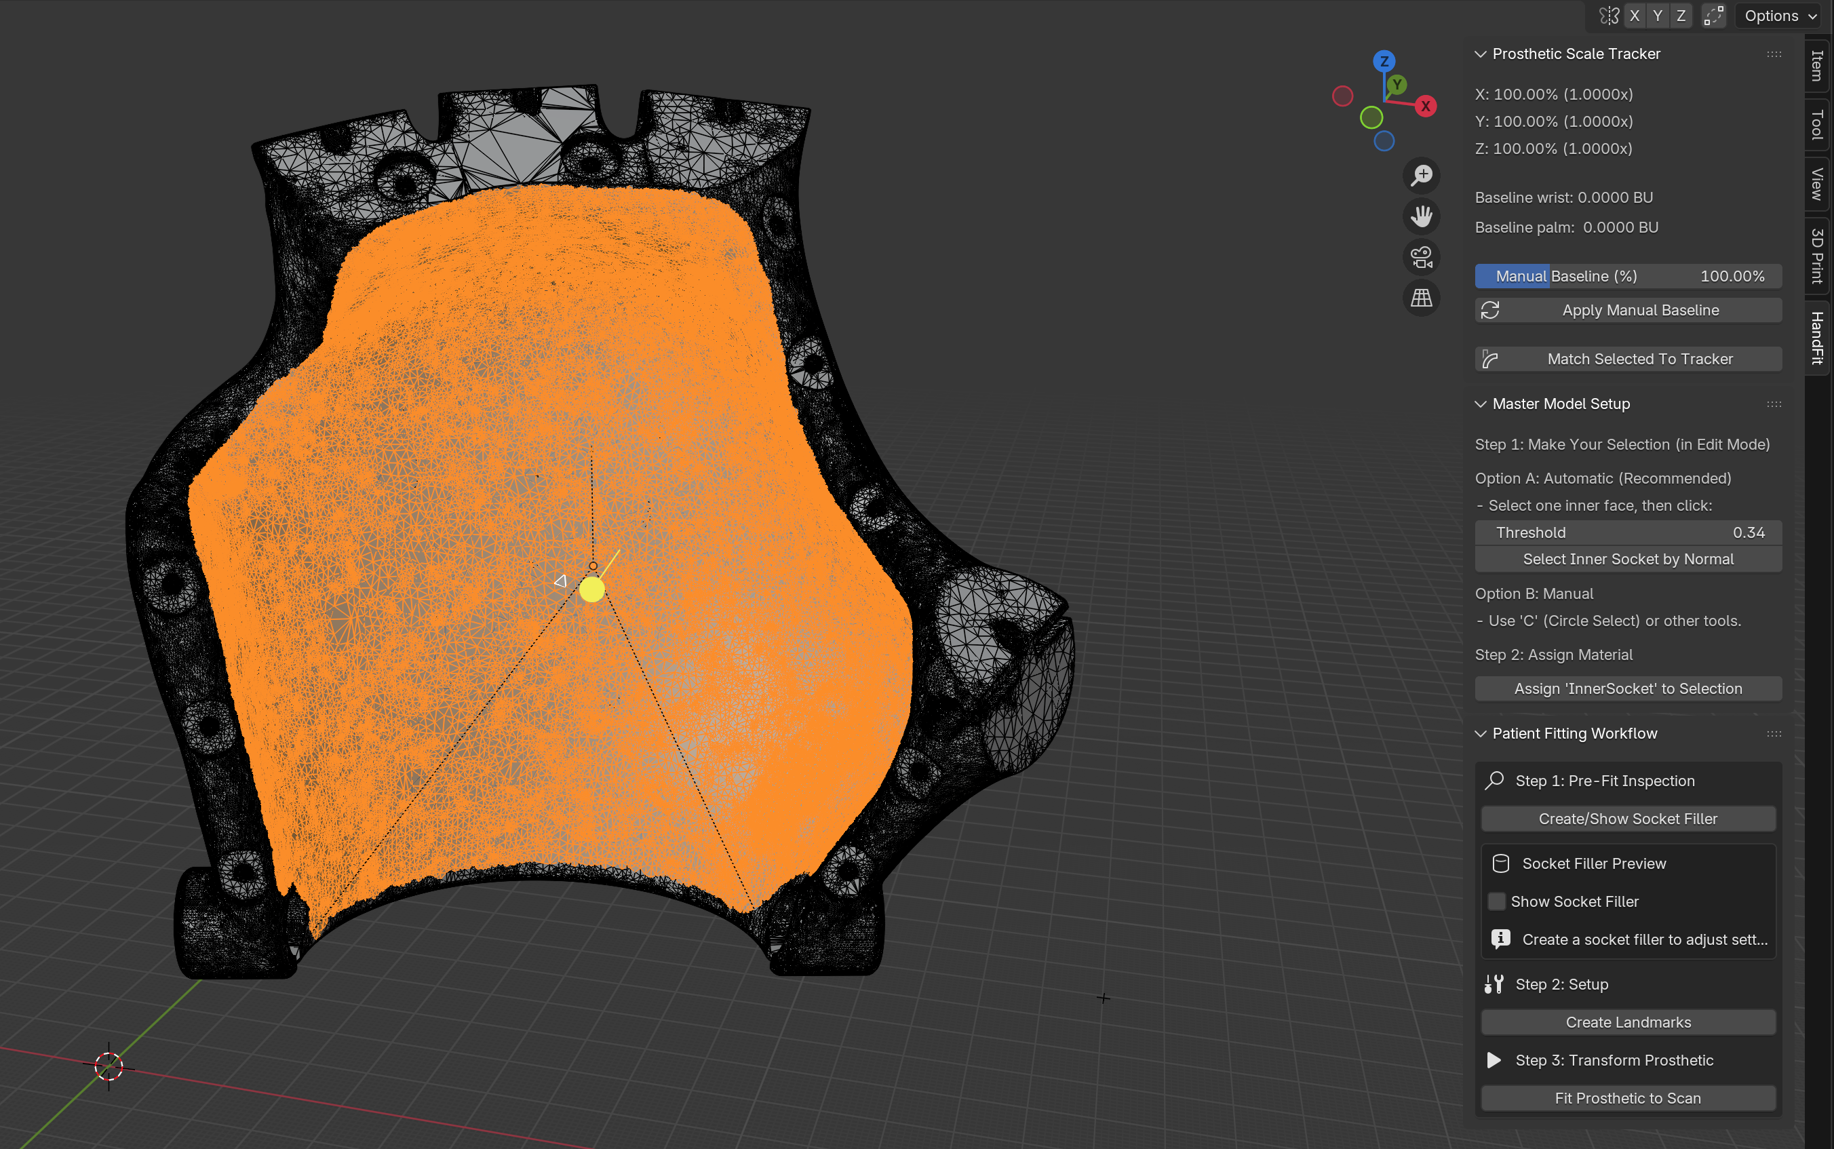Toggle Y axis mirroring in the header

click(x=1658, y=15)
